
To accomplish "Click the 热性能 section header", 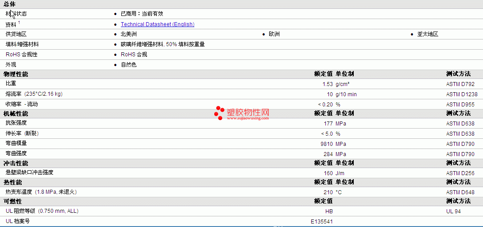I will (13, 183).
